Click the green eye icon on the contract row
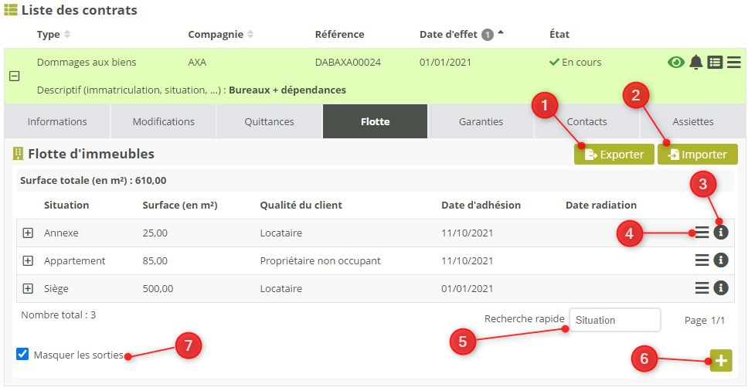This screenshot has width=748, height=391. [676, 63]
